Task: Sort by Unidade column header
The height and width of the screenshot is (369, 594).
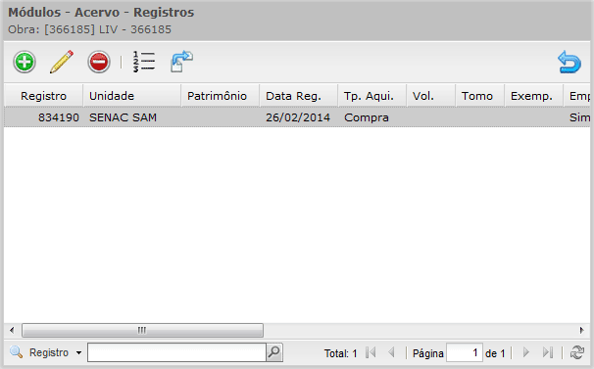Action: (131, 96)
